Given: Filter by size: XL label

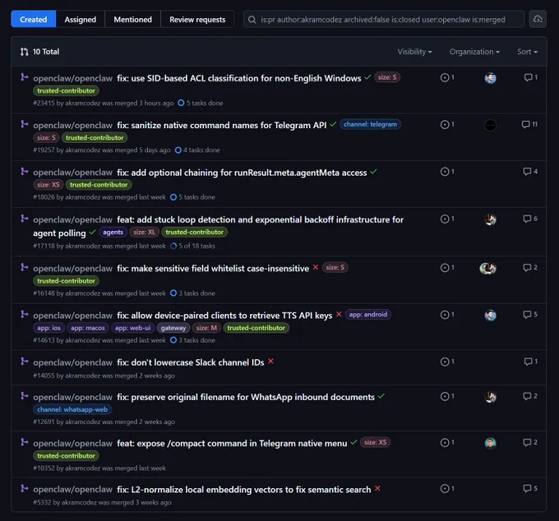Looking at the screenshot, I should (145, 233).
